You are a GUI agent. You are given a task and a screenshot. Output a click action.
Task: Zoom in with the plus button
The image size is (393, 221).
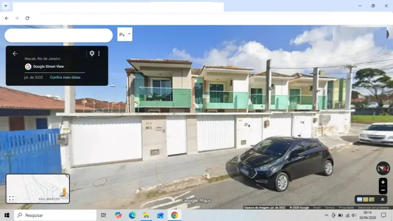(383, 182)
